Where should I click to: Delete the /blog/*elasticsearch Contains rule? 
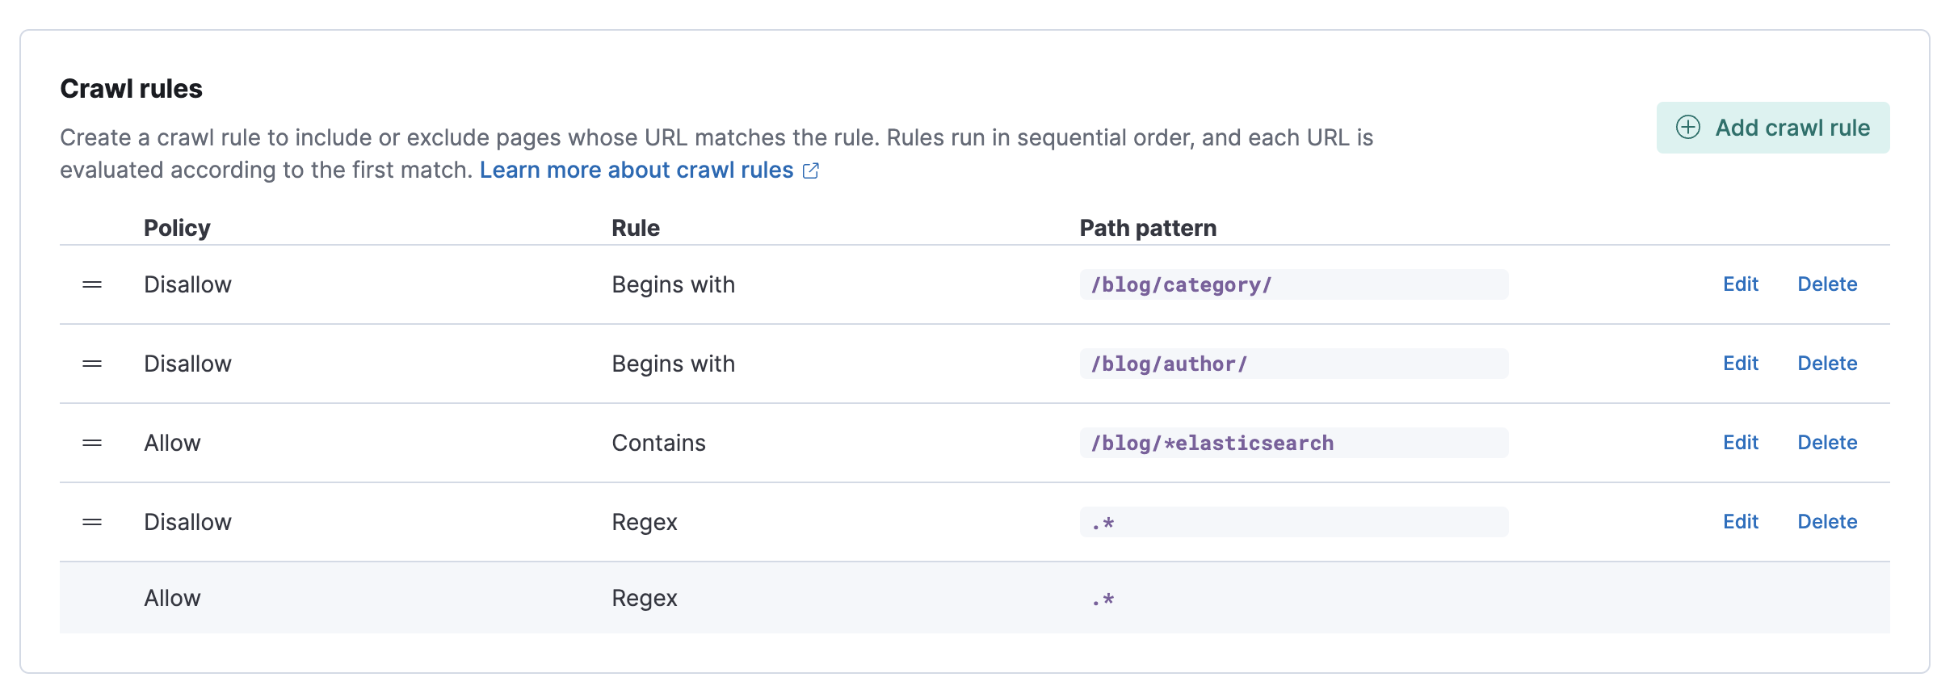point(1826,443)
